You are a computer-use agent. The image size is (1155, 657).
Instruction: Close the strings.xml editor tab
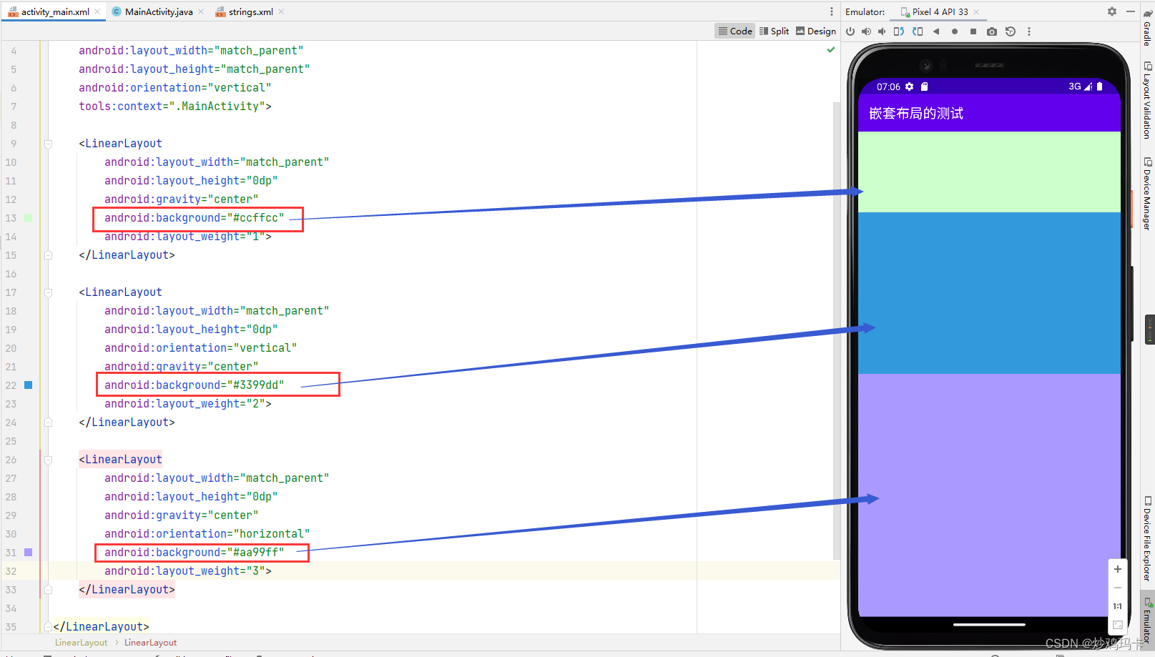(x=281, y=11)
